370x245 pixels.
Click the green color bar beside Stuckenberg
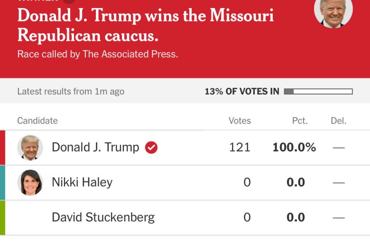[2, 218]
